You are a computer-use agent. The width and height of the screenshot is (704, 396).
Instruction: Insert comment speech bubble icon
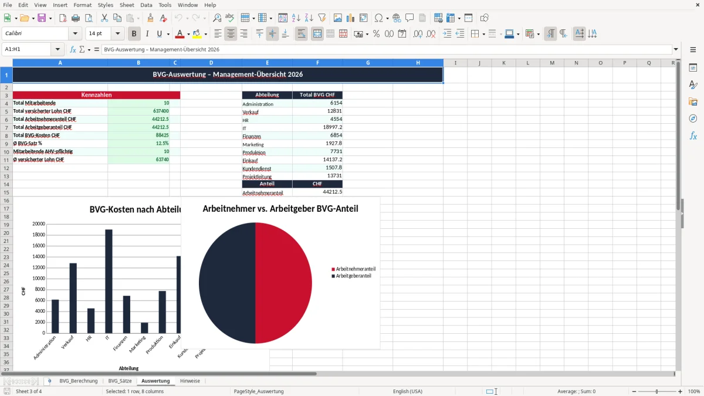(409, 18)
